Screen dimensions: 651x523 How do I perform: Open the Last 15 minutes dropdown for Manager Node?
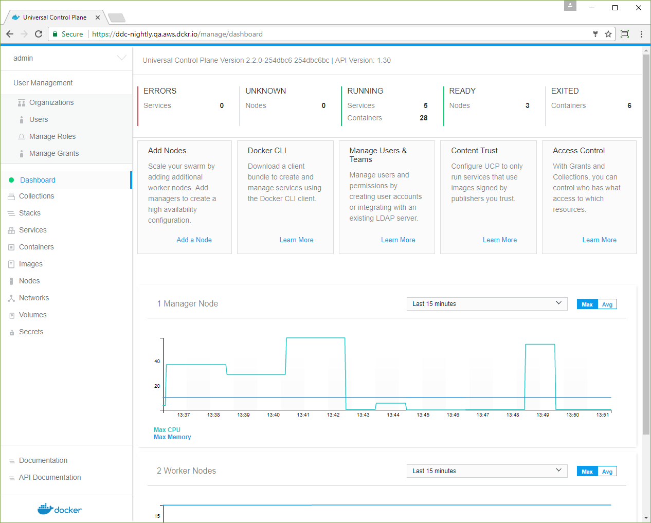click(x=486, y=303)
